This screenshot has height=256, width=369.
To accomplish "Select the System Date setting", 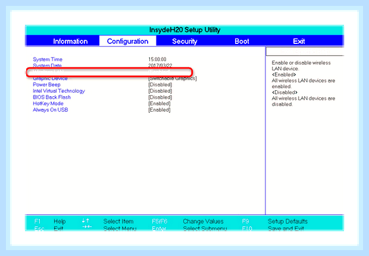I will pyautogui.click(x=47, y=65).
